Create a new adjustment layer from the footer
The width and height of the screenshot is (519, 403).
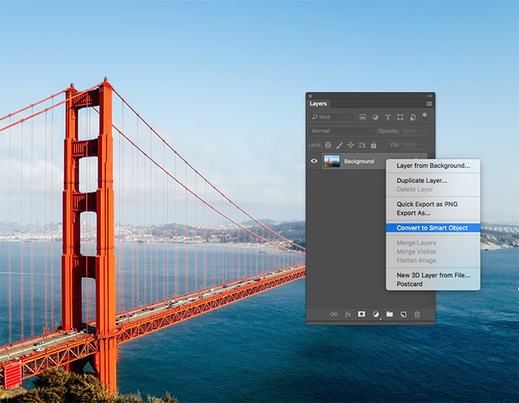point(376,314)
